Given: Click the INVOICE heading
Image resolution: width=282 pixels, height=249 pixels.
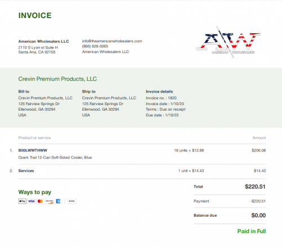Looking at the screenshot, I should point(35,15).
